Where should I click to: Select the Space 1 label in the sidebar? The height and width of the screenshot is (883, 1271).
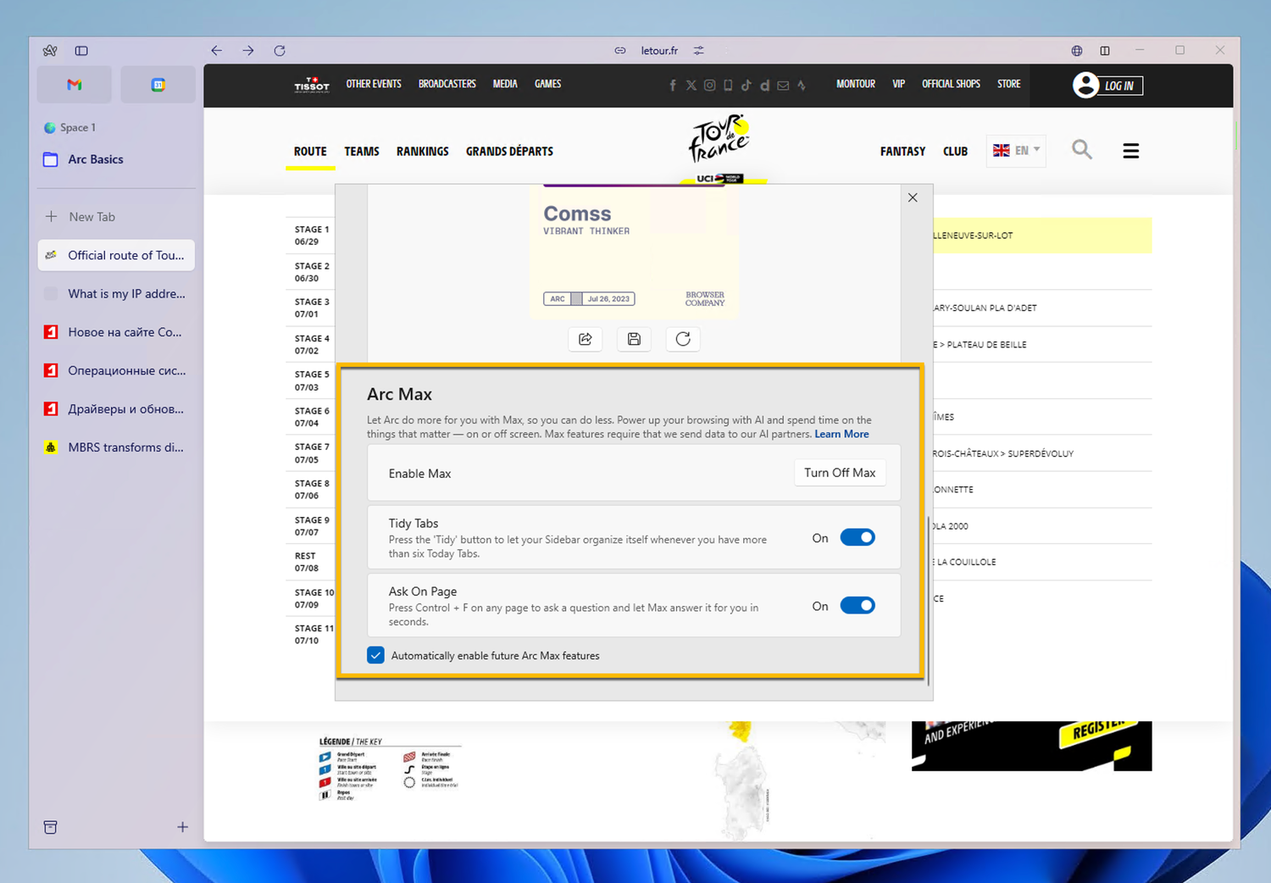(78, 128)
